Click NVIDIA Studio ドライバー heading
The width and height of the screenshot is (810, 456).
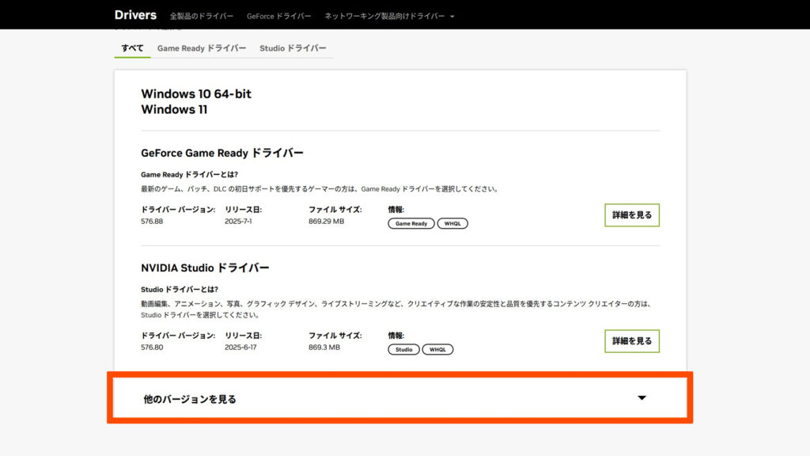pyautogui.click(x=205, y=268)
